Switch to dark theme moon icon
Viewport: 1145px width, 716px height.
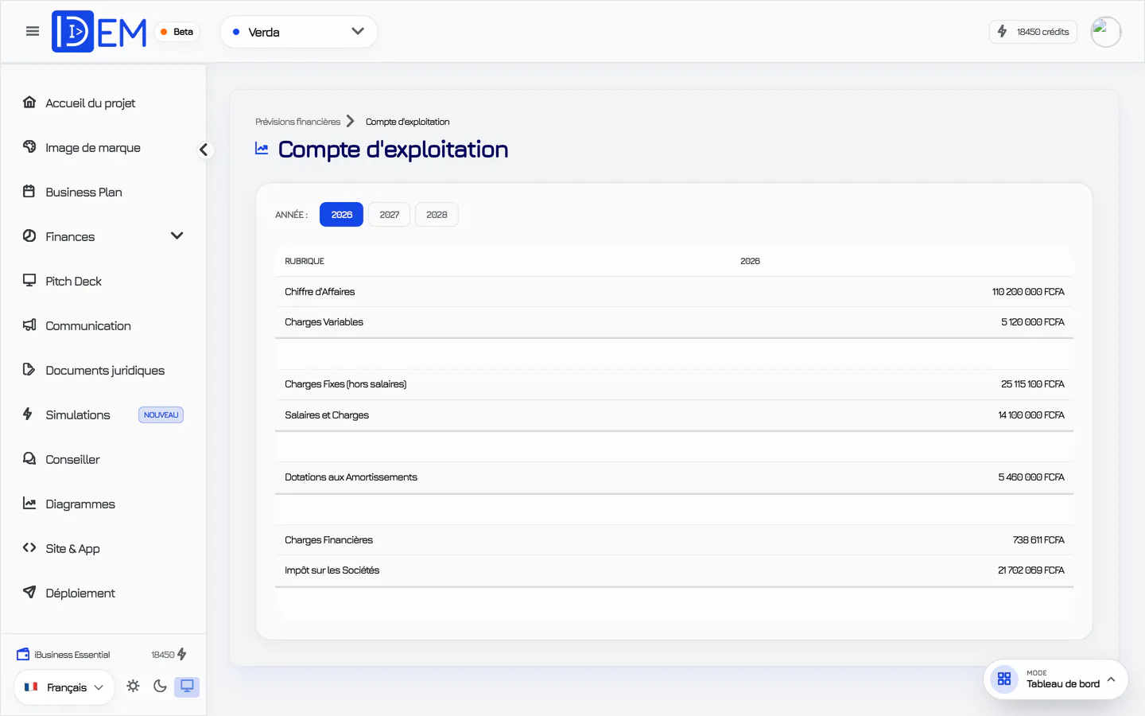pyautogui.click(x=160, y=686)
